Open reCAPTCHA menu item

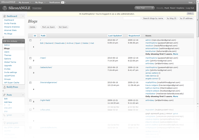click(x=9, y=76)
